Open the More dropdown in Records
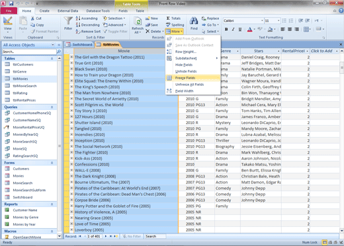Viewport: 344px width, 246px height. click(175, 32)
